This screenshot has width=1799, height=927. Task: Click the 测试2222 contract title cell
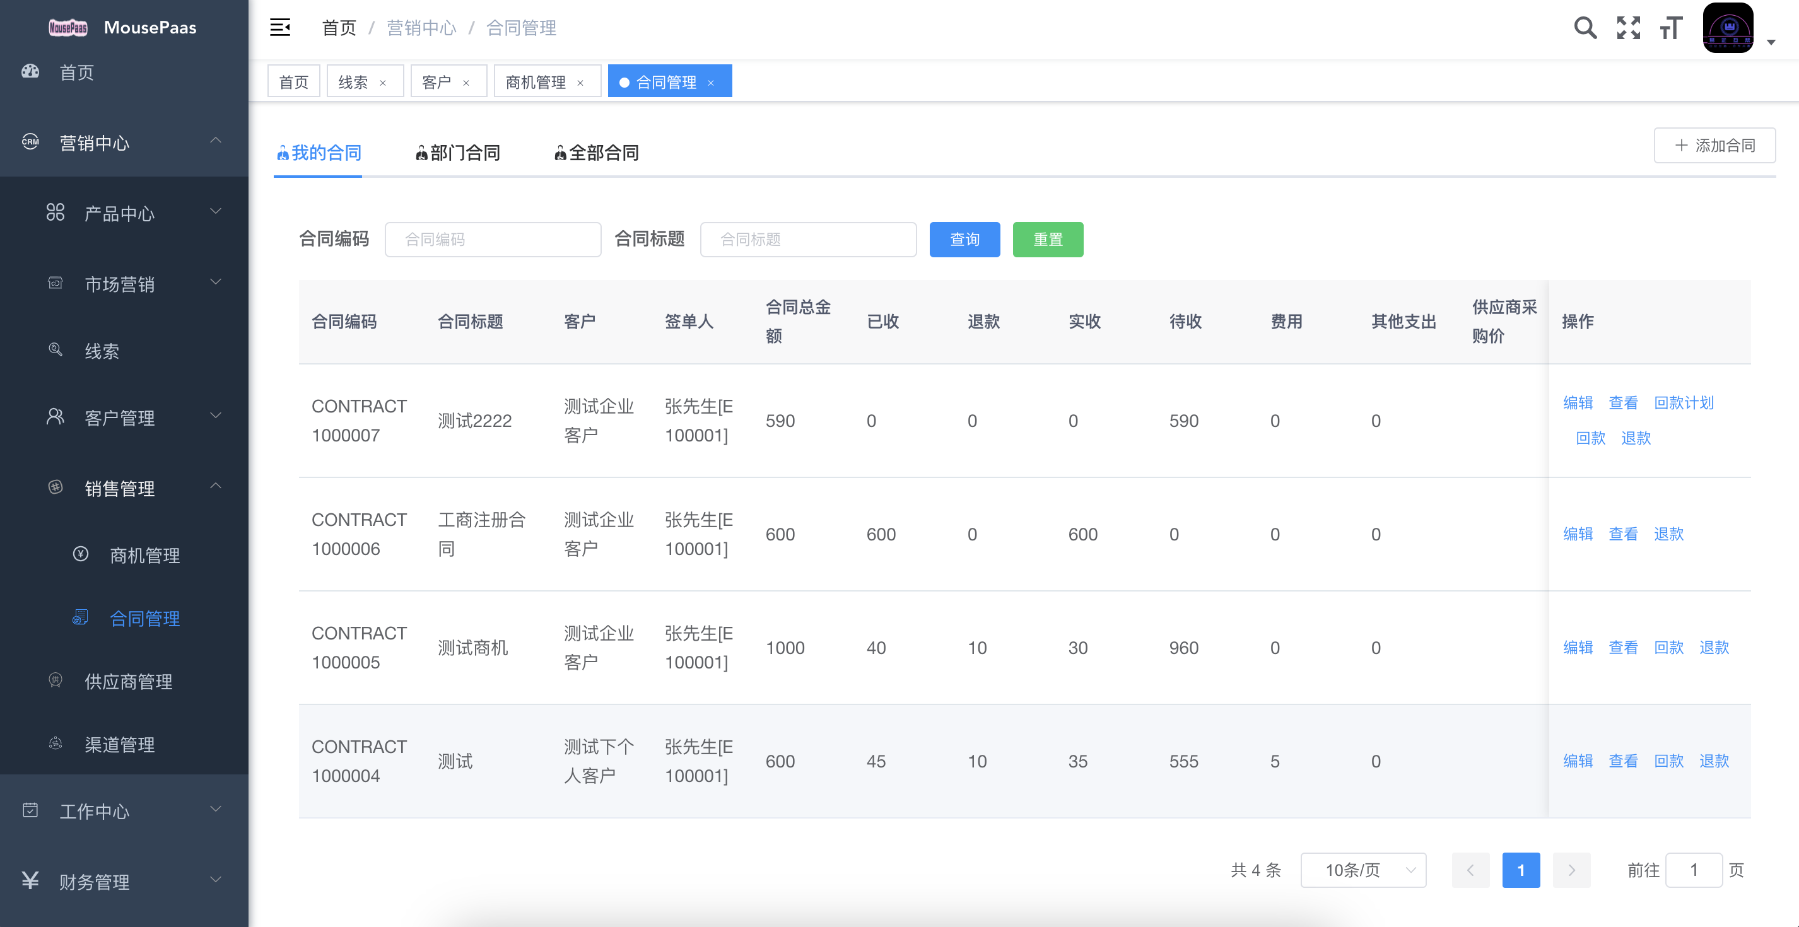click(x=475, y=421)
